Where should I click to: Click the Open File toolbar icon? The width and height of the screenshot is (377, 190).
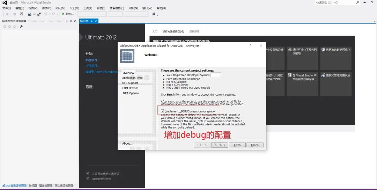(29, 14)
